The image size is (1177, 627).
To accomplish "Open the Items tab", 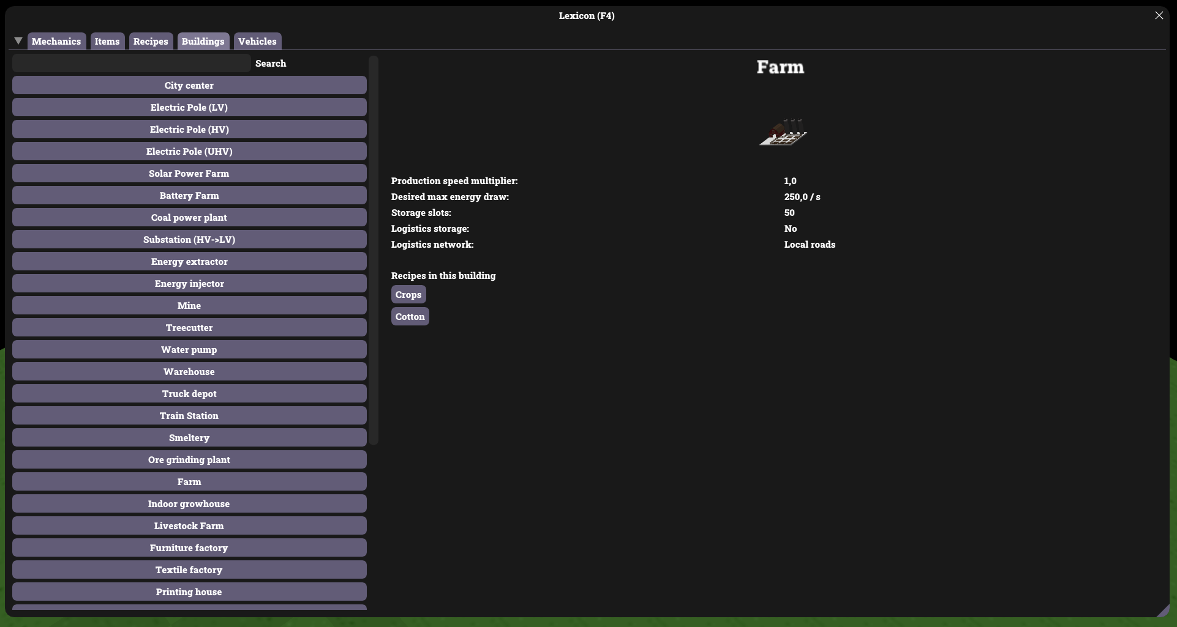I will (x=107, y=42).
